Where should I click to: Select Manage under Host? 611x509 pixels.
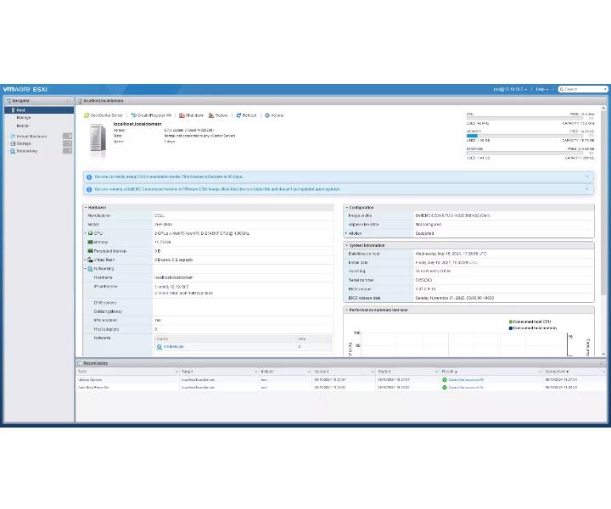coord(24,118)
